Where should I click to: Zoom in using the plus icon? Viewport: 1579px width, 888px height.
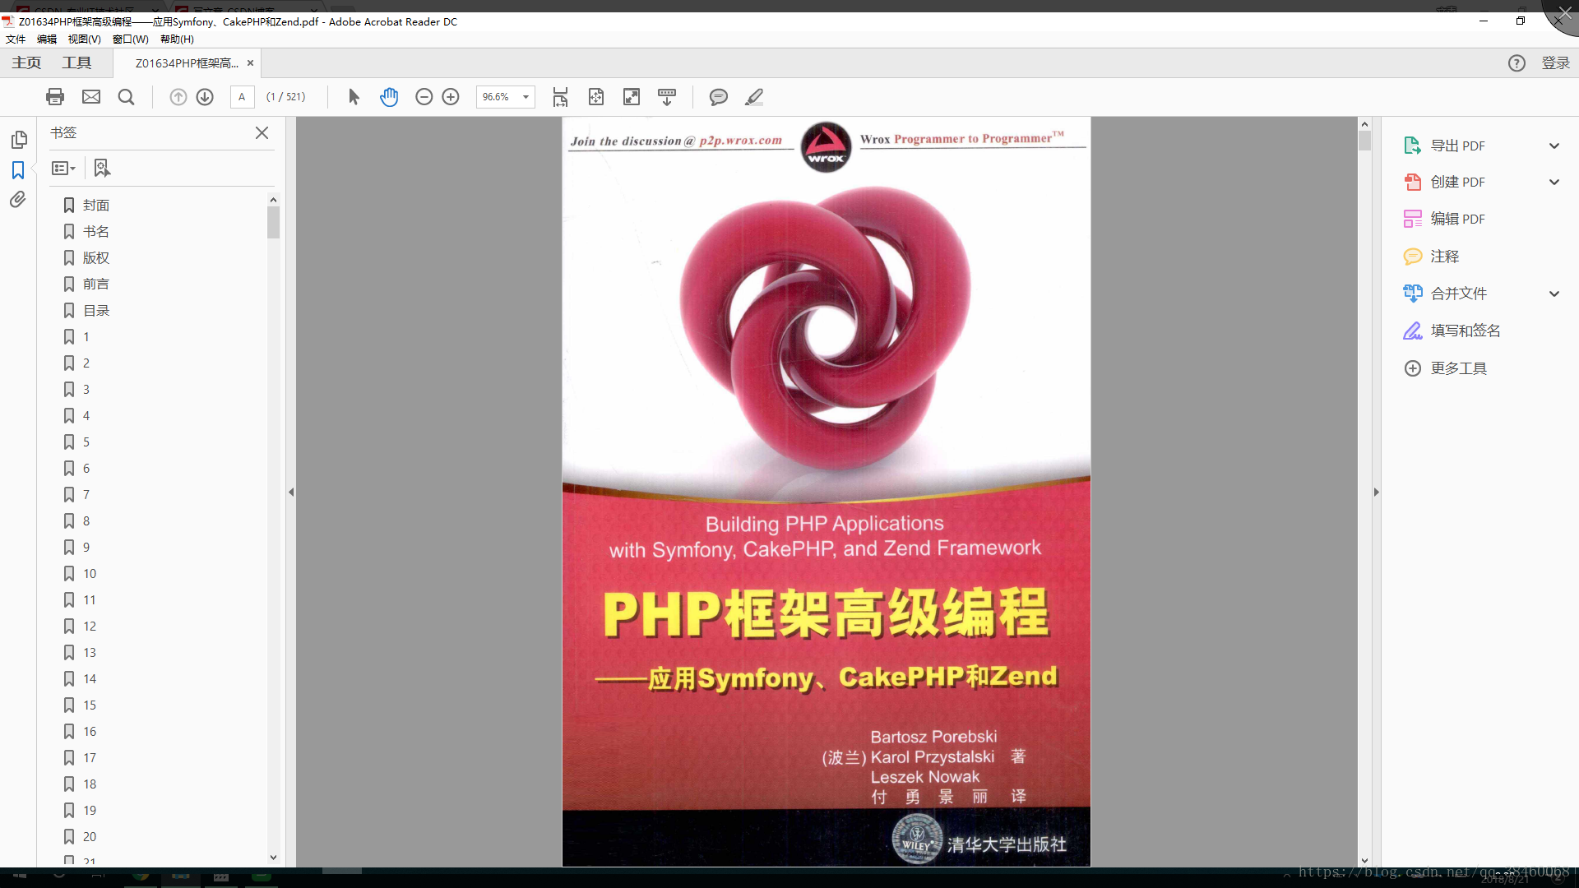pyautogui.click(x=451, y=96)
